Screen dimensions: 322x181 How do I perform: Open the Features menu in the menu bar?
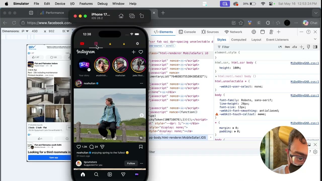point(86,4)
